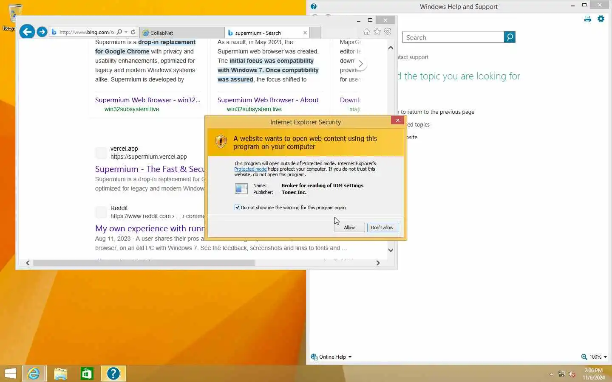Viewport: 612px width, 382px height.
Task: Click the address bar URL field
Action: point(86,32)
